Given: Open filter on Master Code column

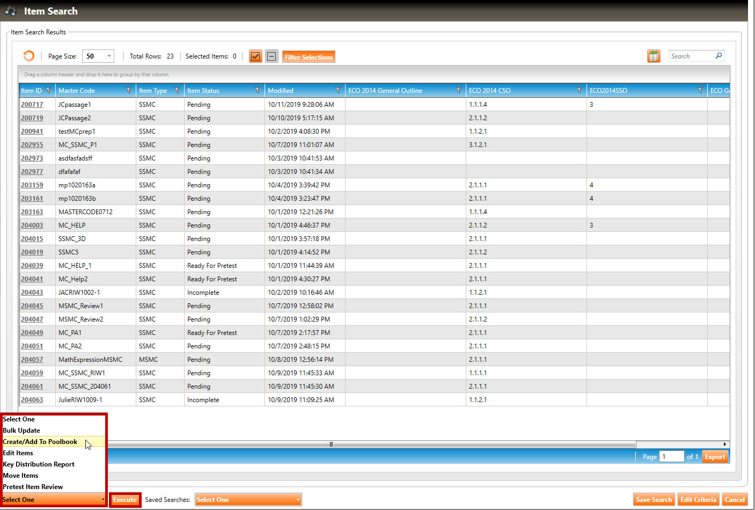Looking at the screenshot, I should (x=128, y=90).
